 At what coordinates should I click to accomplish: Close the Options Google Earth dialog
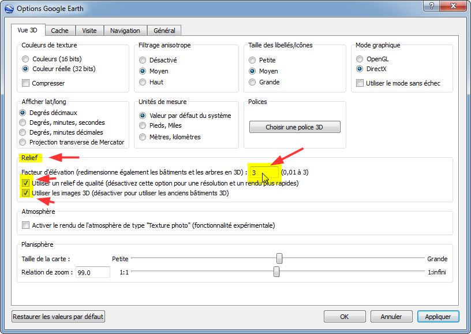coord(454,6)
